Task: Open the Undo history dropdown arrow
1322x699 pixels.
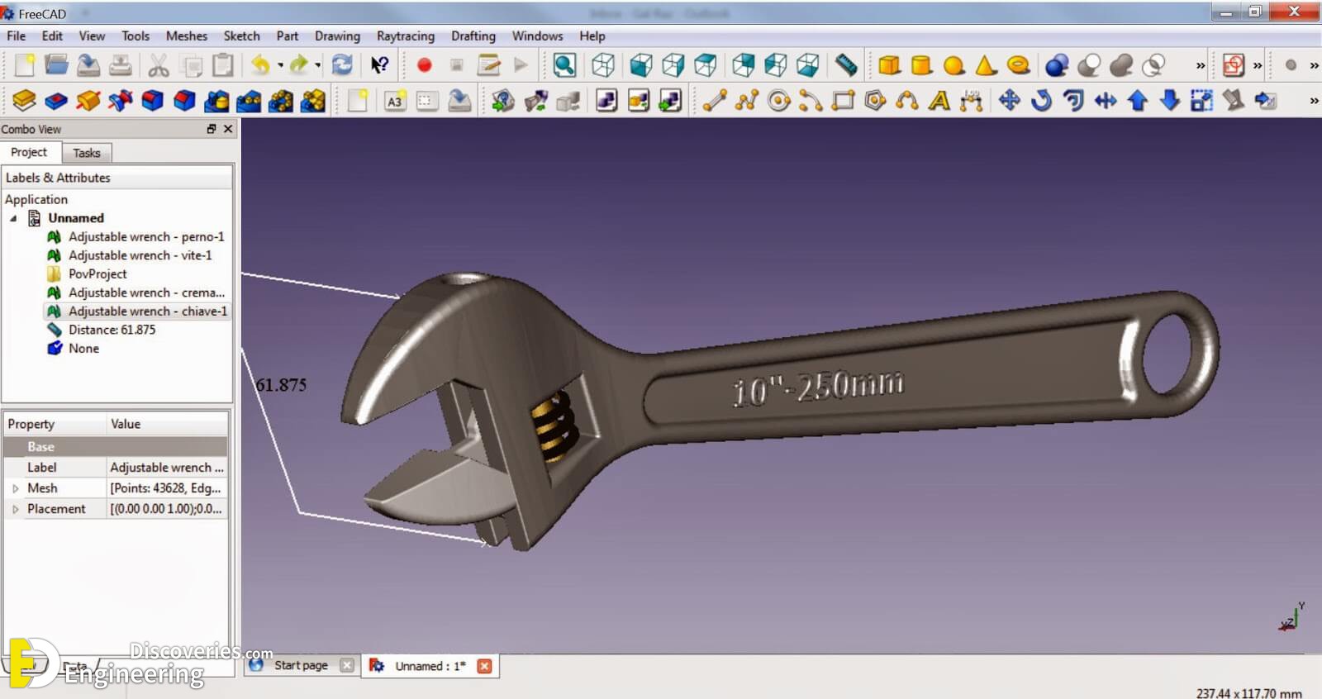Action: click(x=280, y=64)
